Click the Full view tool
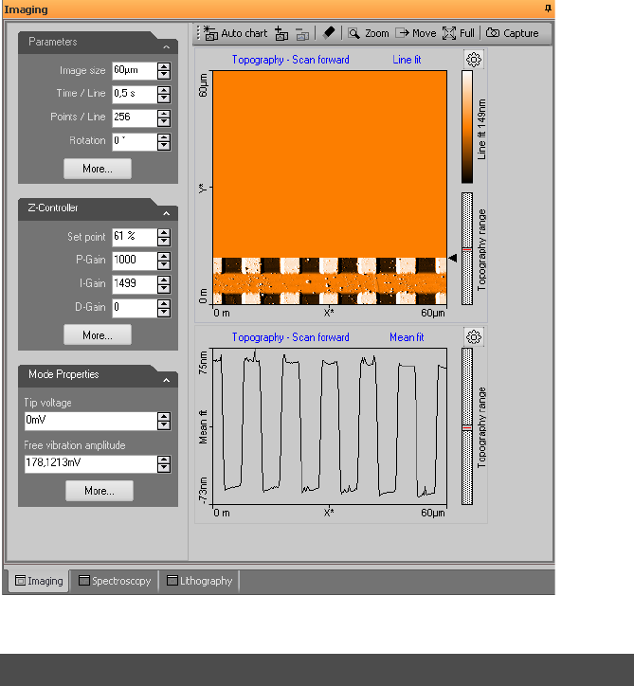Image resolution: width=634 pixels, height=686 pixels. coord(459,33)
